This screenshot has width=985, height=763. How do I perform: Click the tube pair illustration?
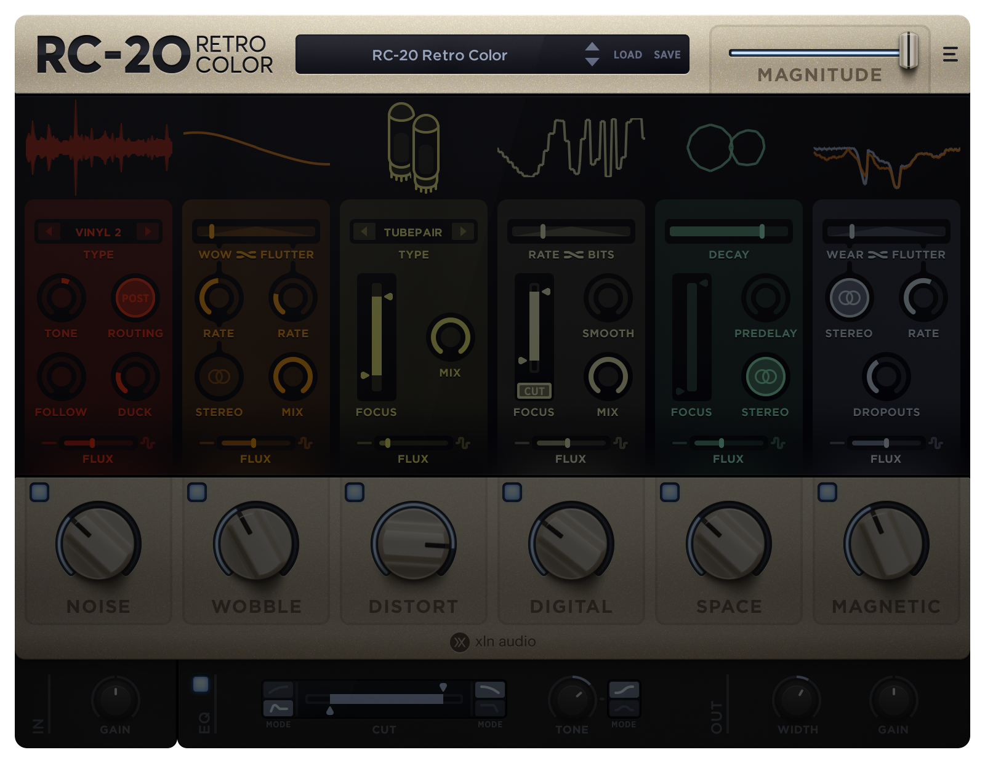414,148
